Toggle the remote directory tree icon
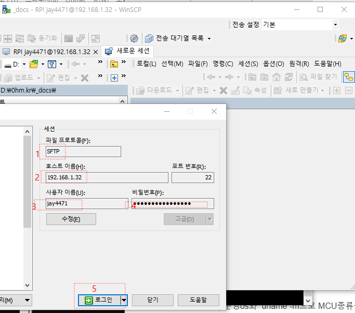The height and width of the screenshot is (313, 355). (349, 77)
